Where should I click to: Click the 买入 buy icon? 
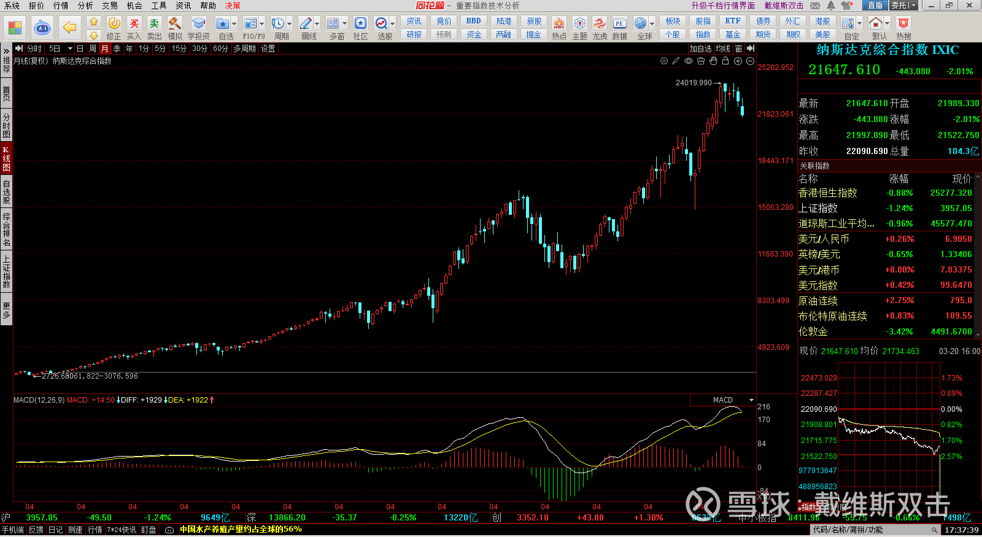coord(134,23)
